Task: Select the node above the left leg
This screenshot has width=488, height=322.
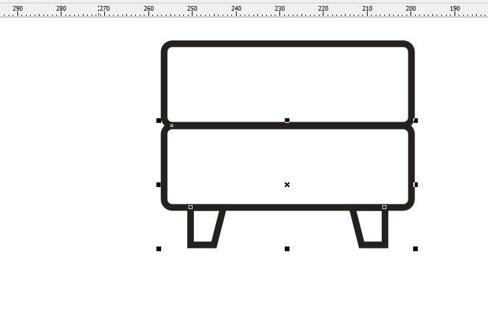Action: [x=191, y=207]
